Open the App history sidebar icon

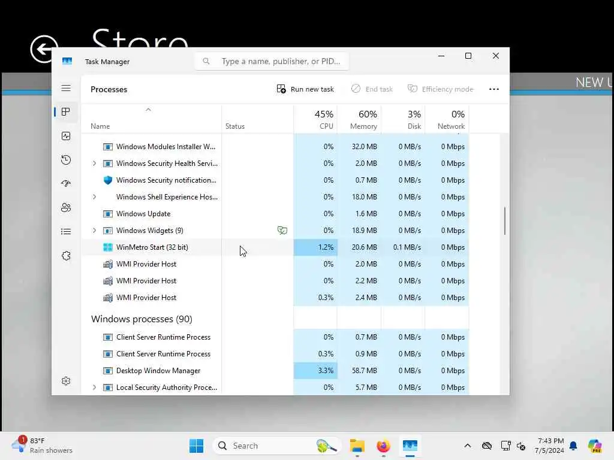point(66,159)
